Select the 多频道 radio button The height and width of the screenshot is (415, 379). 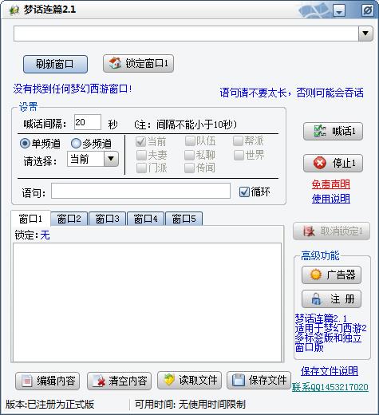tap(76, 144)
